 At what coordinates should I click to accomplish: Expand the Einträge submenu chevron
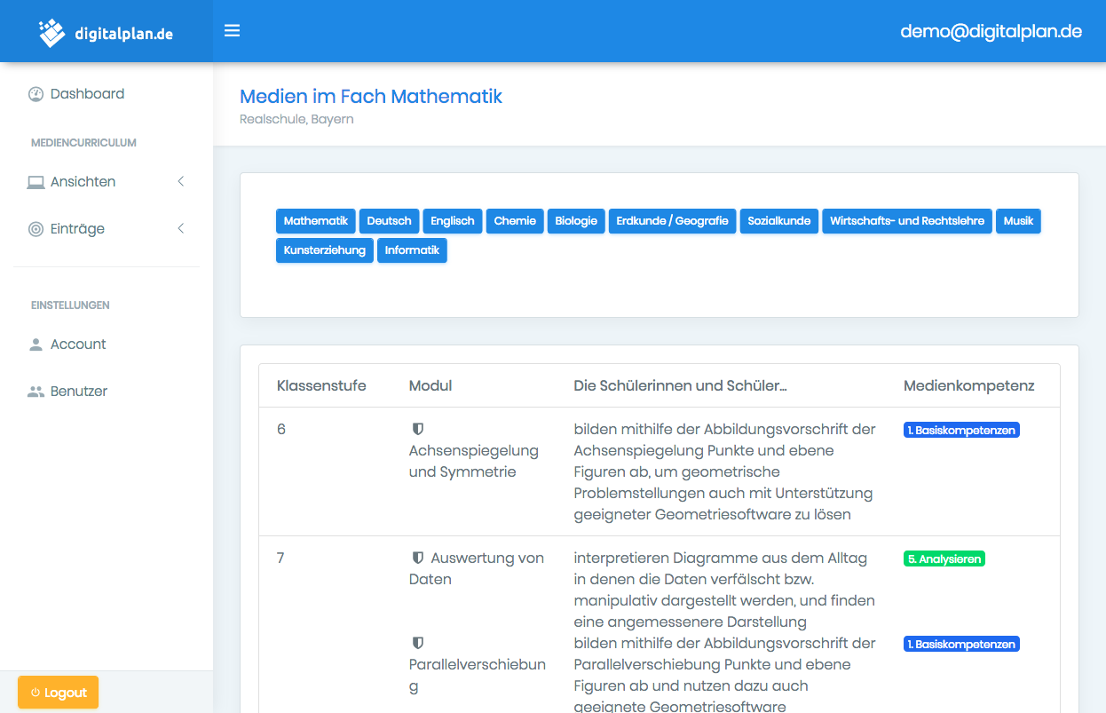click(181, 228)
